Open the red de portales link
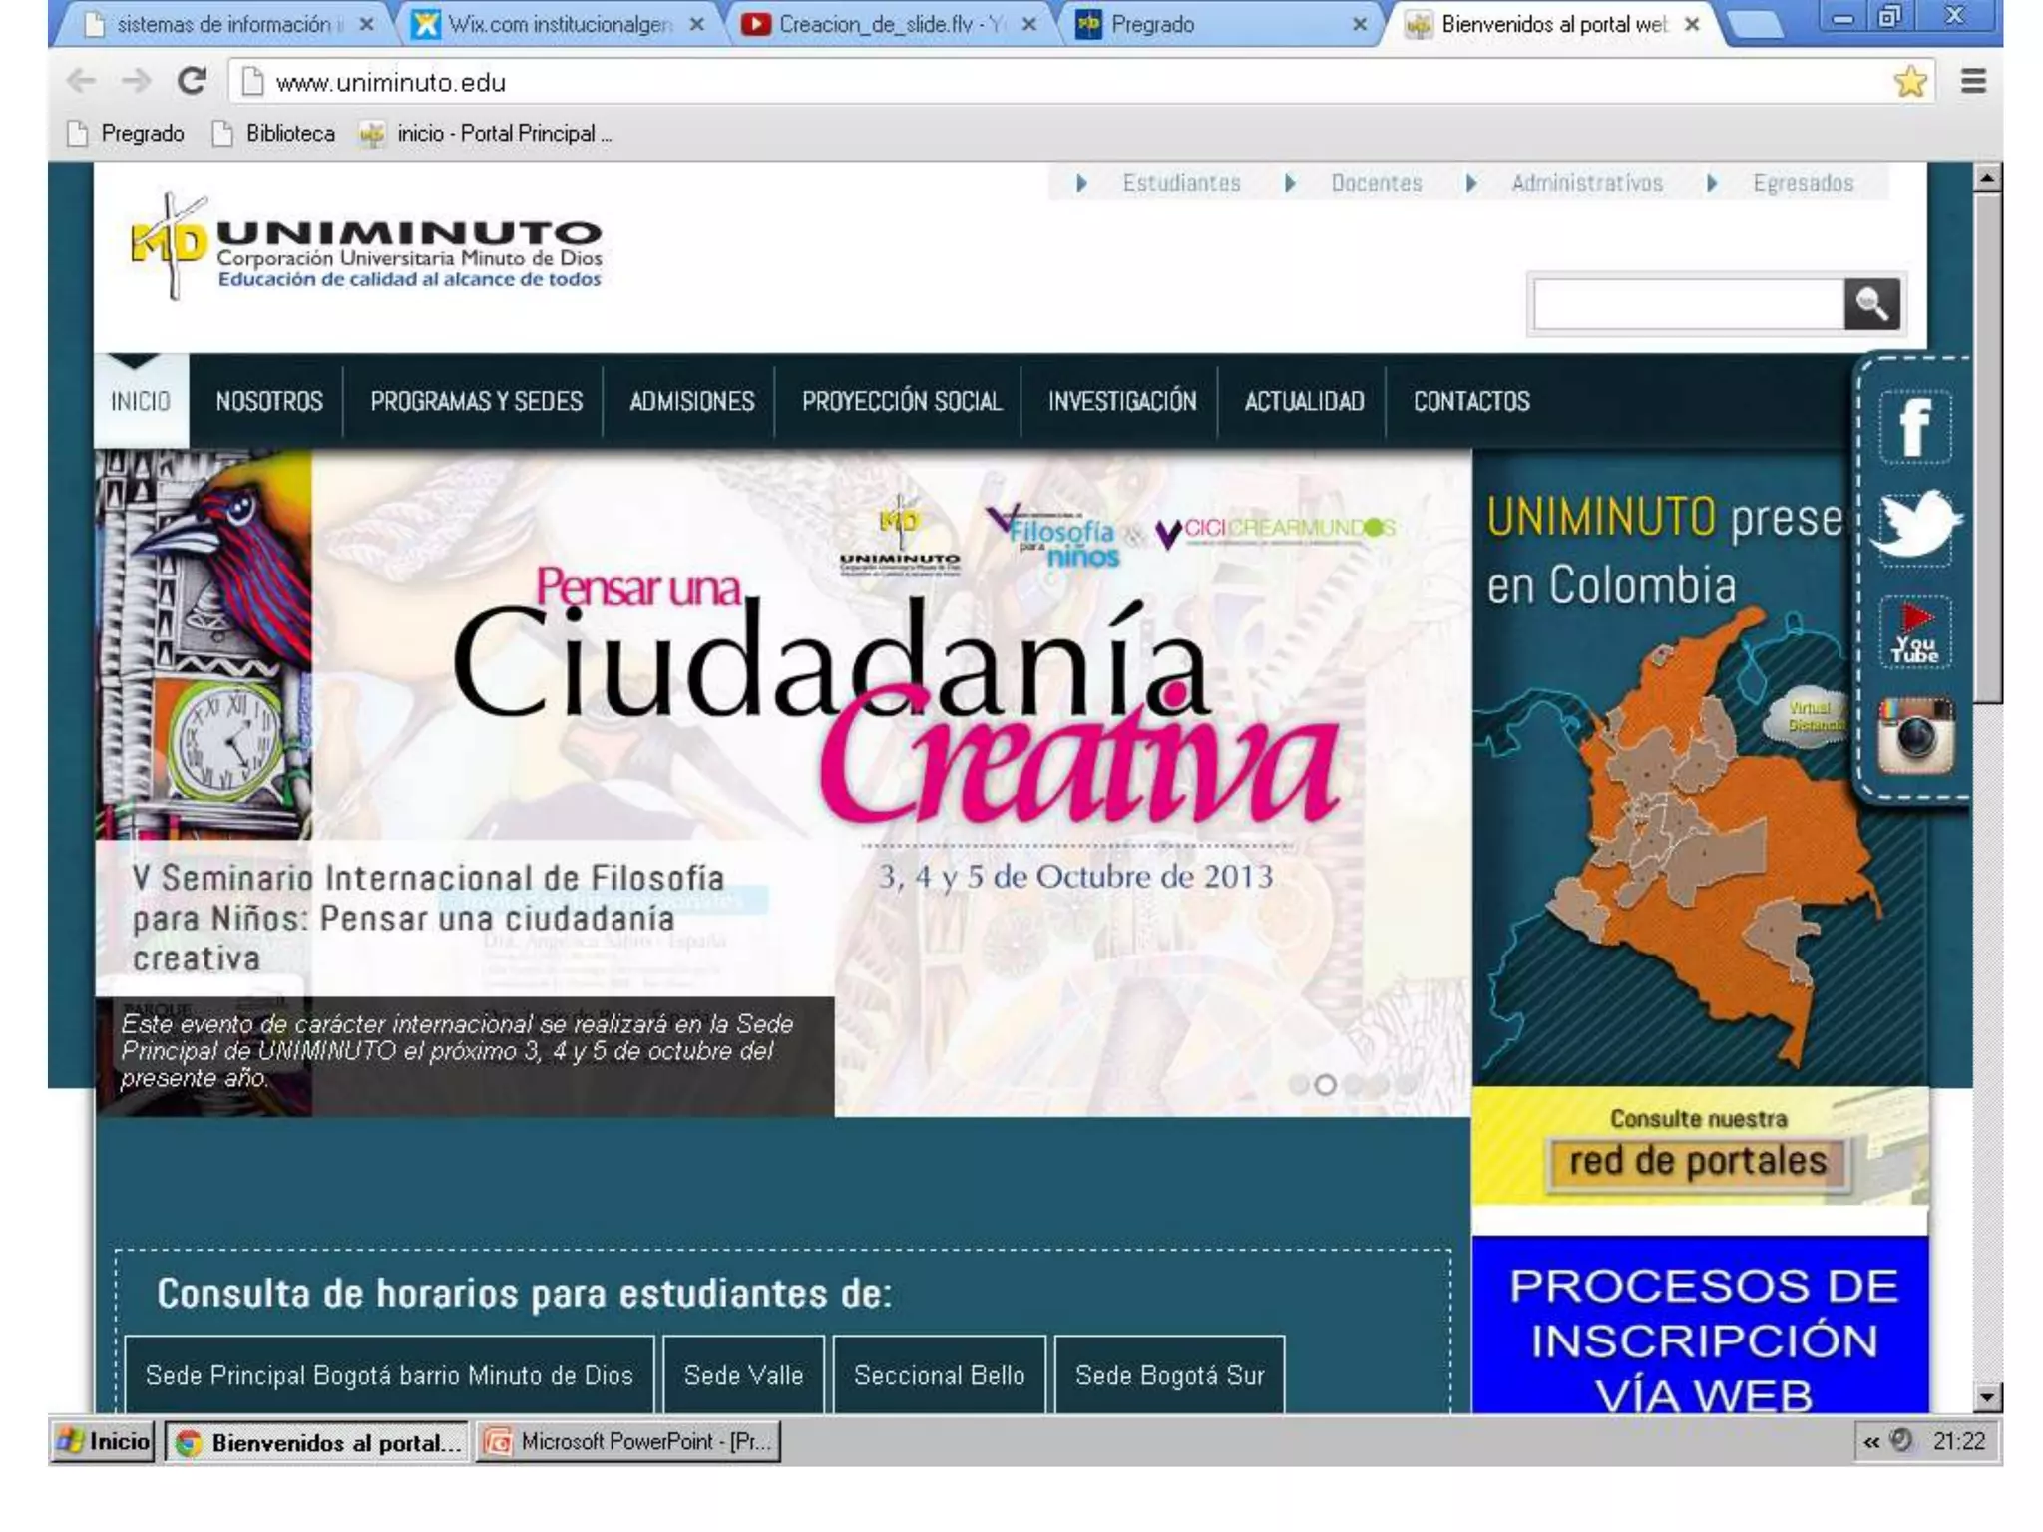Image resolution: width=2043 pixels, height=1532 pixels. pyautogui.click(x=1698, y=1161)
